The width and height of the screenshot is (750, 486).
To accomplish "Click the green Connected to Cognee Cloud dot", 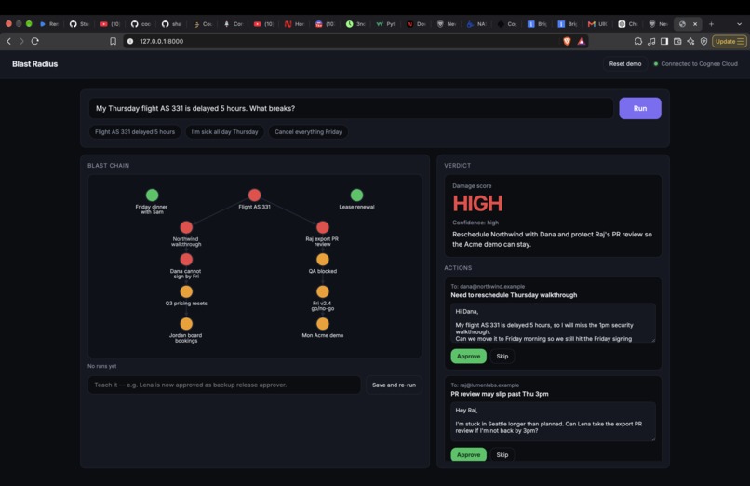I will [x=656, y=63].
